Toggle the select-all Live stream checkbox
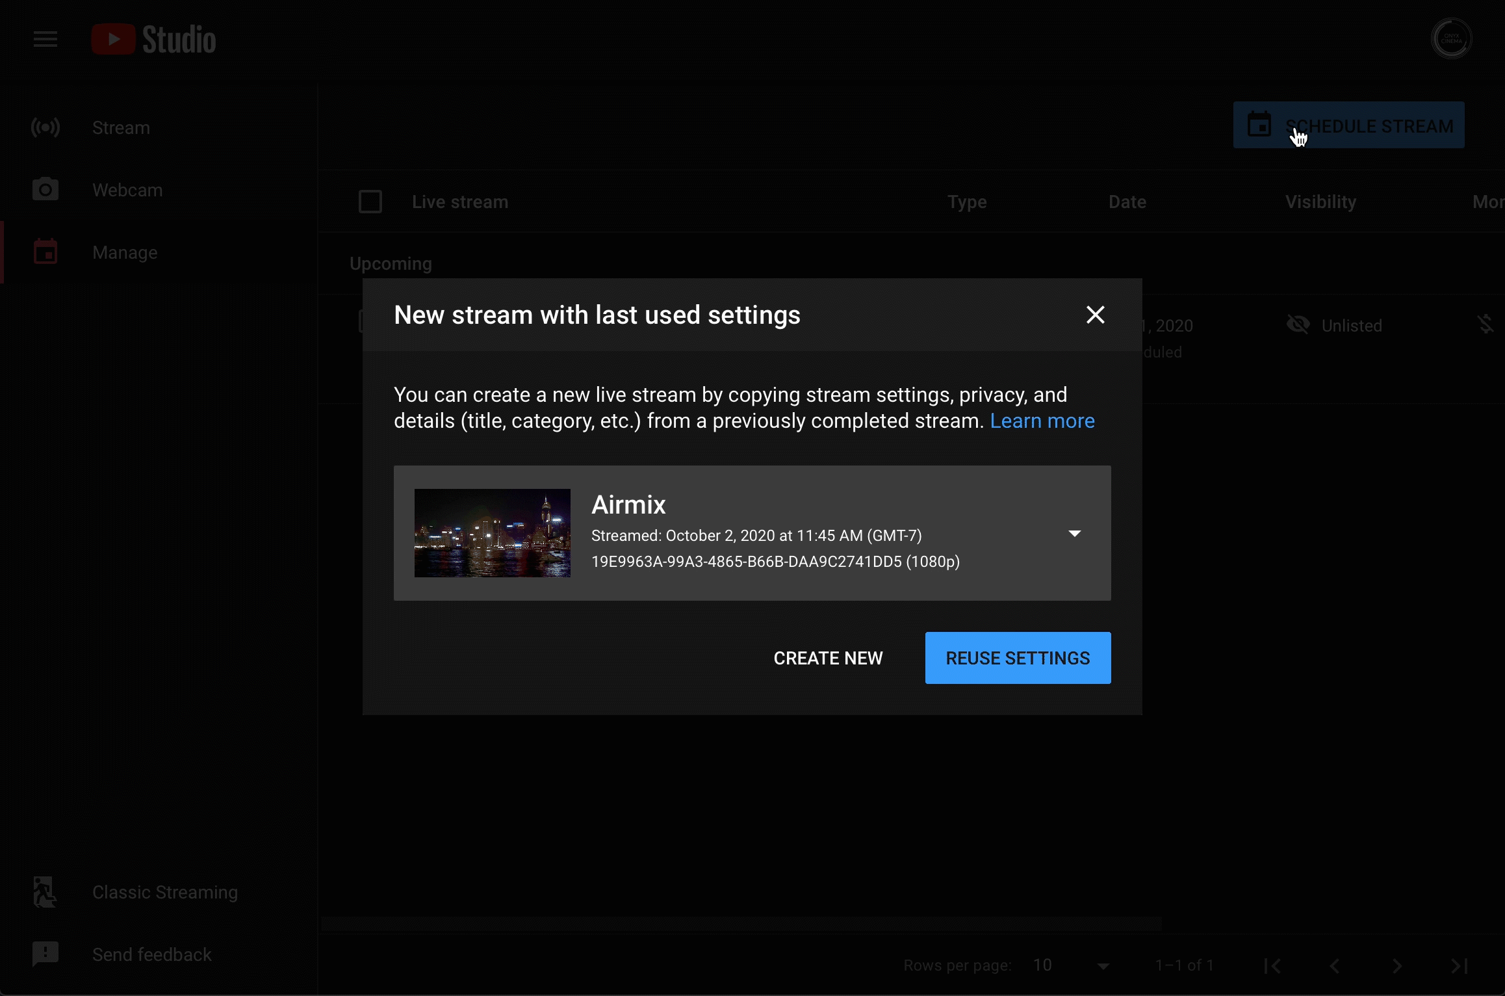Screen dimensions: 1505x996 coord(370,202)
